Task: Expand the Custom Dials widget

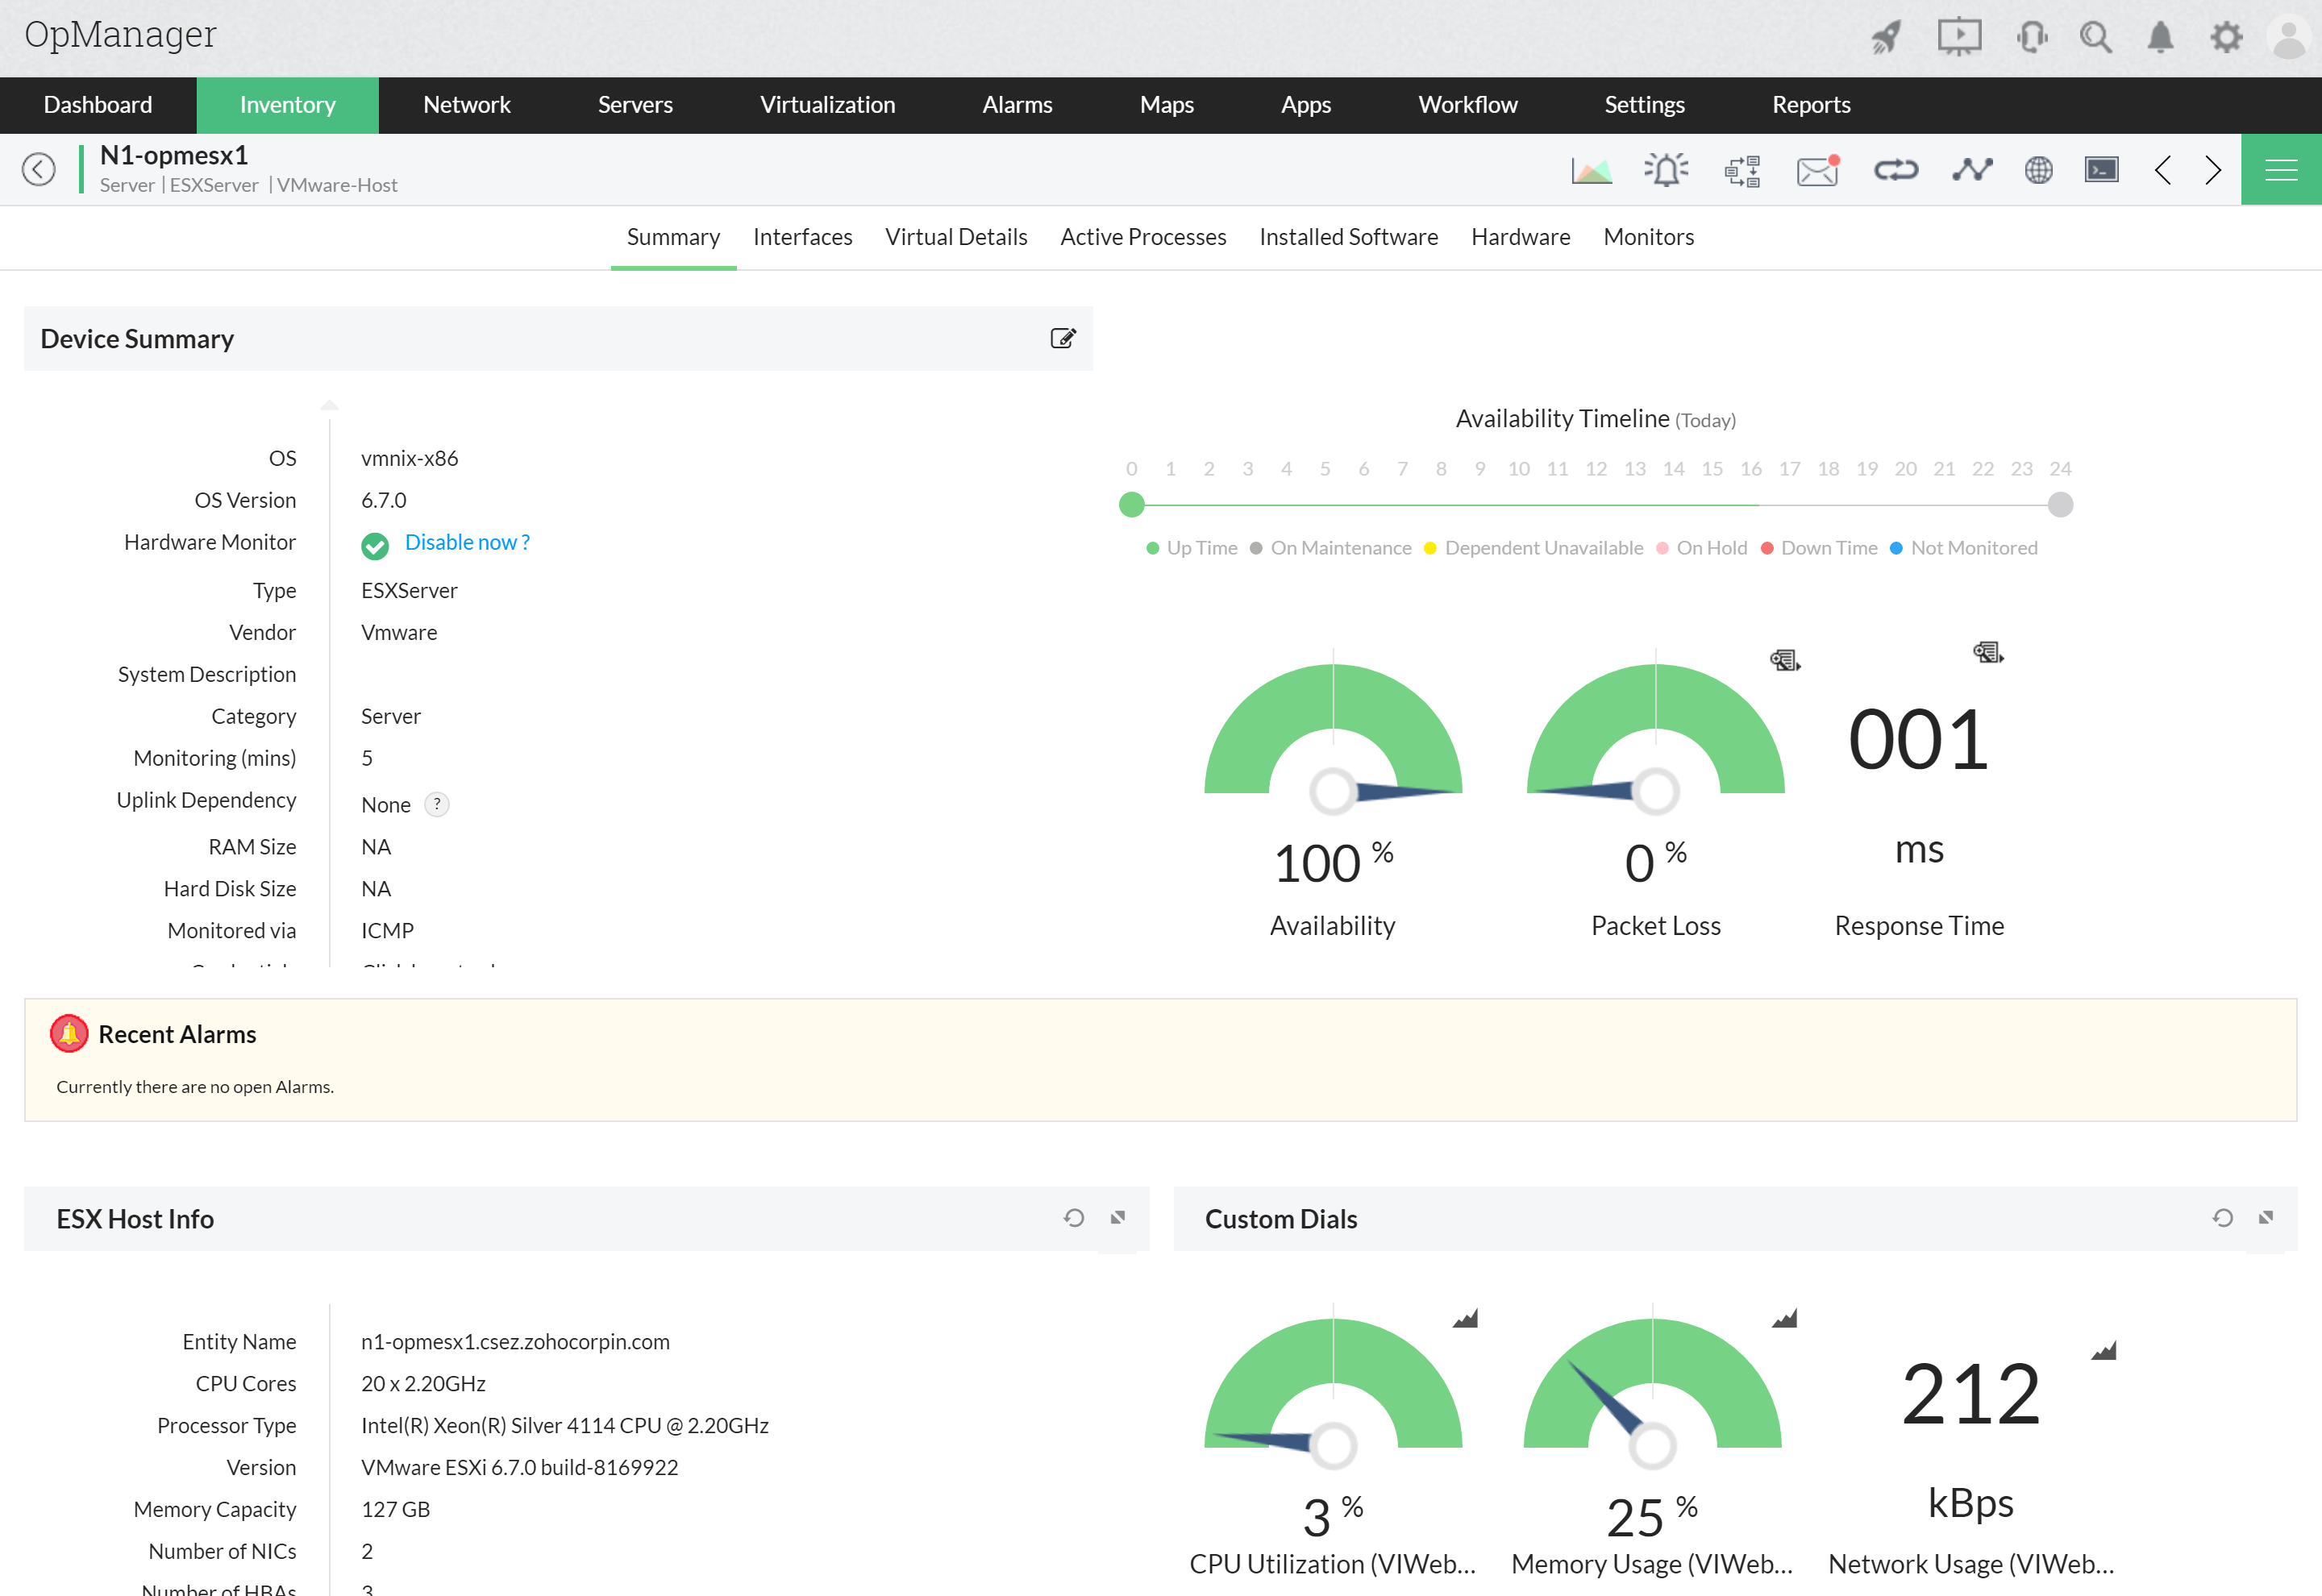Action: coord(2266,1218)
